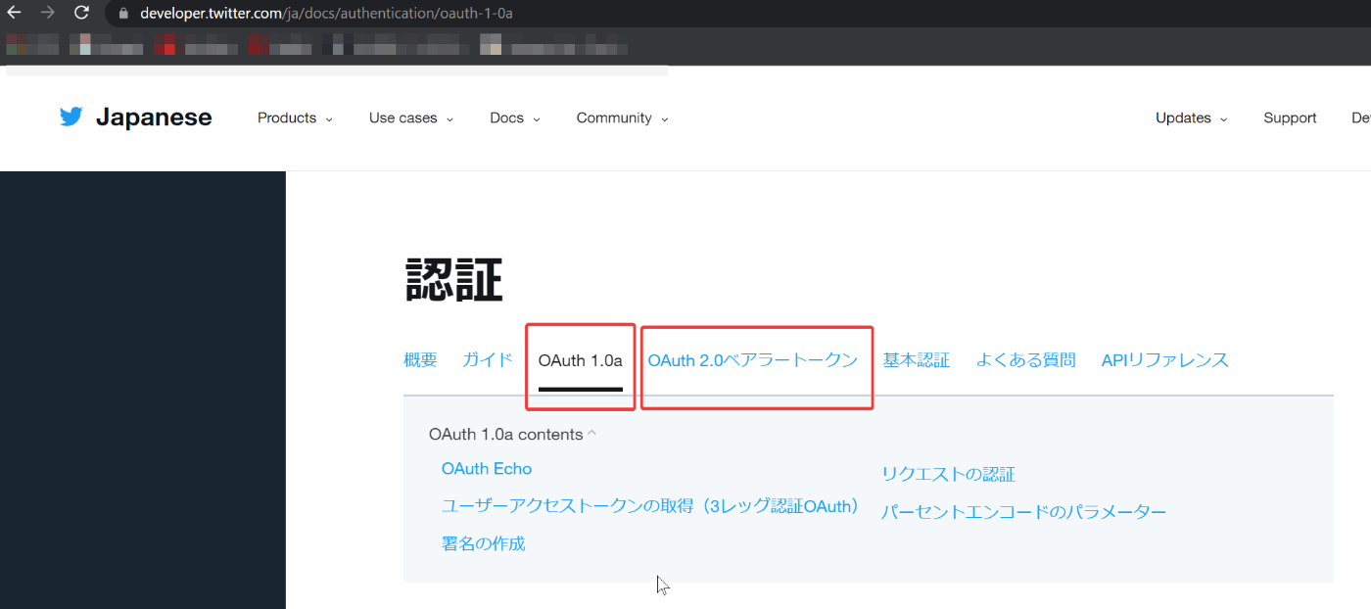Switch to the ガイド tab
Screen dimensions: 1371x609
pyautogui.click(x=488, y=360)
